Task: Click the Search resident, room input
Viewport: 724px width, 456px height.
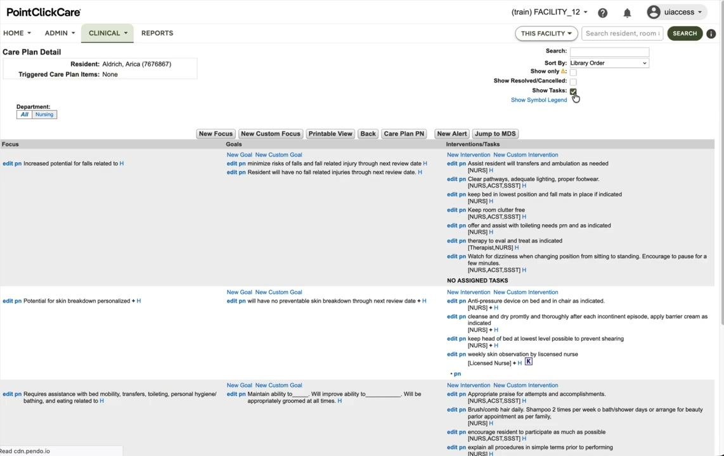Action: [623, 33]
